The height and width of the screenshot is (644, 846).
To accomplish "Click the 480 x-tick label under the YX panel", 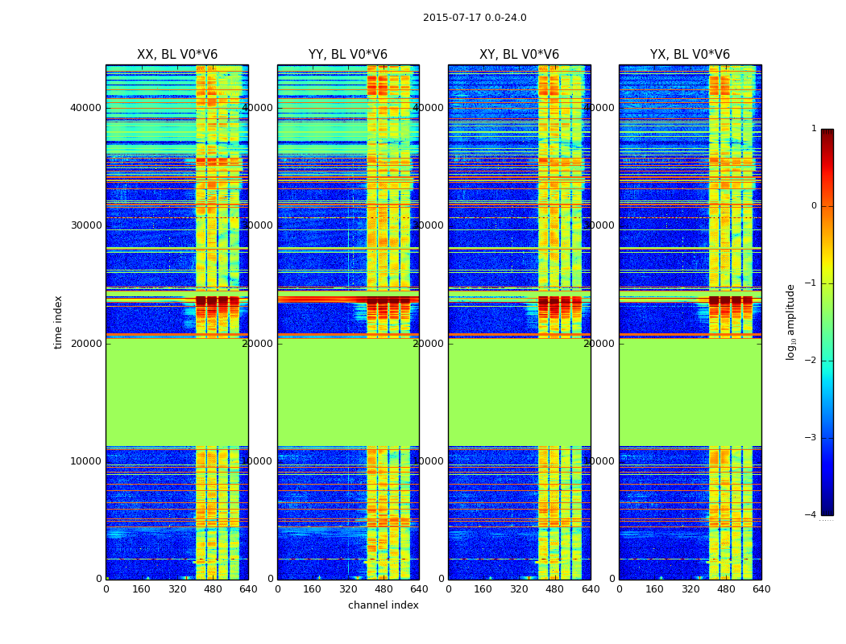I will [726, 589].
